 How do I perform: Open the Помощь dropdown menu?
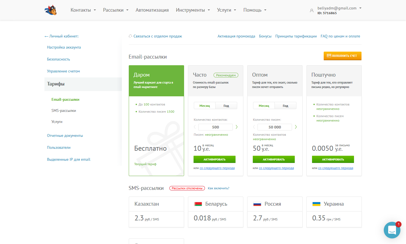tap(255, 10)
